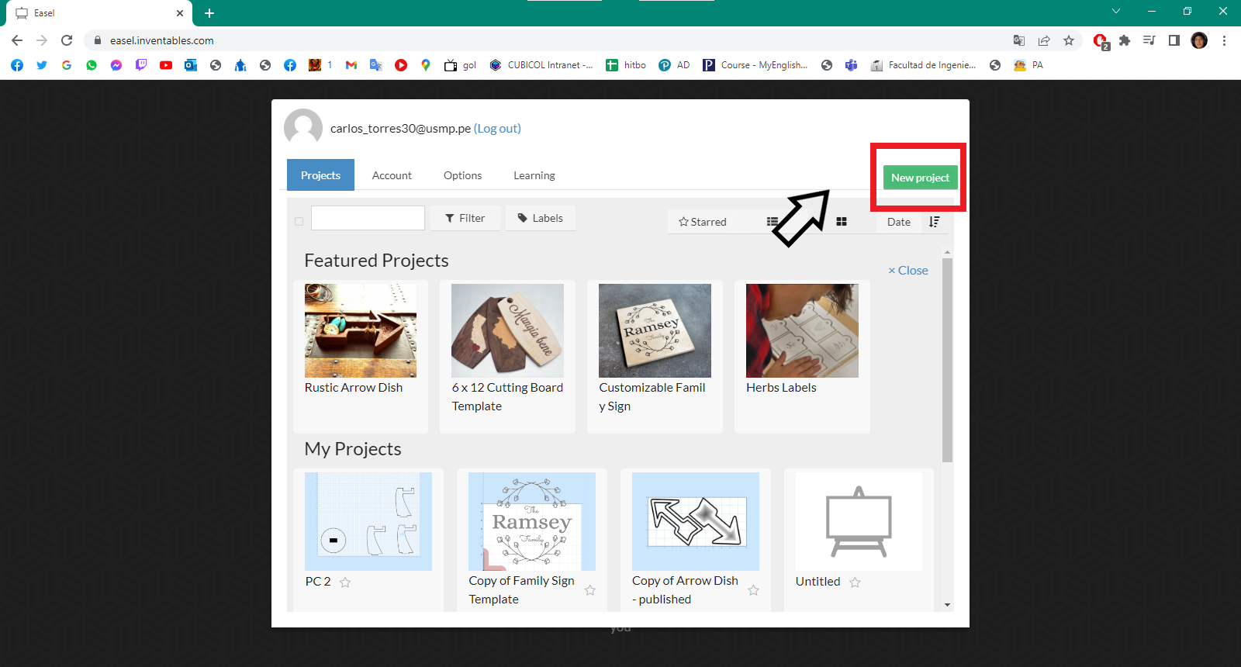Open the Date sort dropdown
This screenshot has width=1241, height=667.
point(899,222)
